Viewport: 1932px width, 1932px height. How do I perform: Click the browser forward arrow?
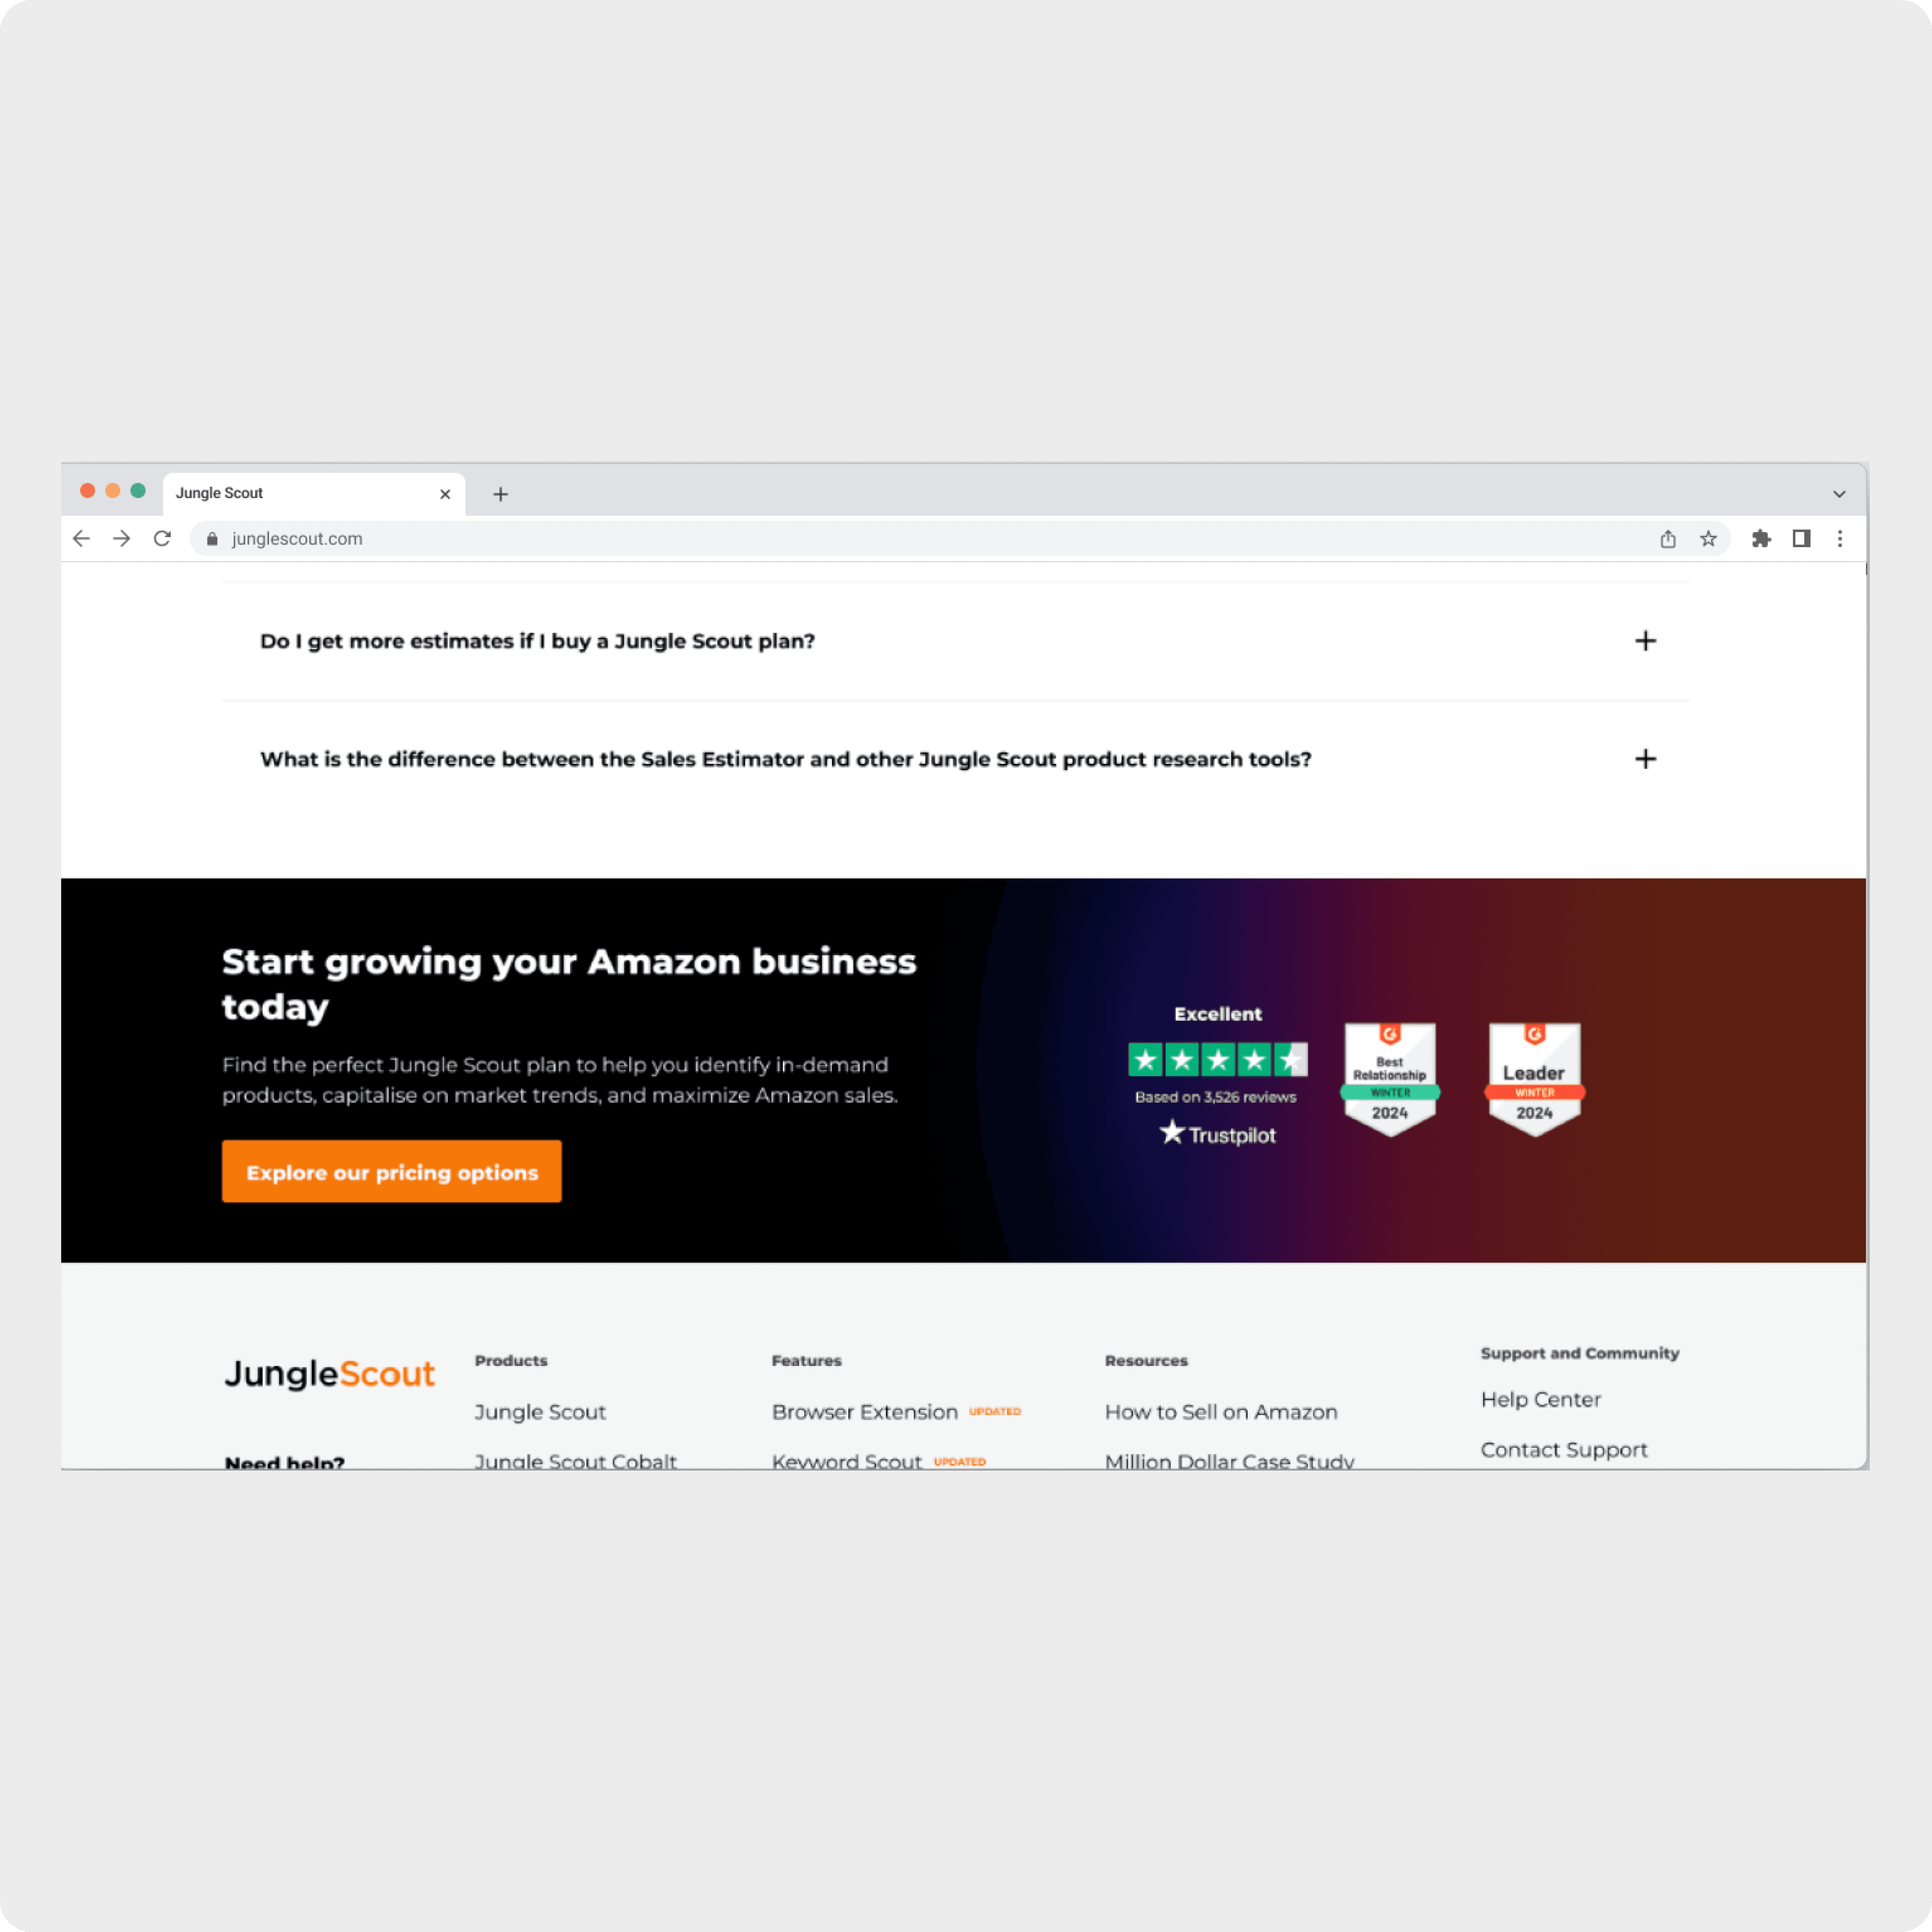[122, 539]
